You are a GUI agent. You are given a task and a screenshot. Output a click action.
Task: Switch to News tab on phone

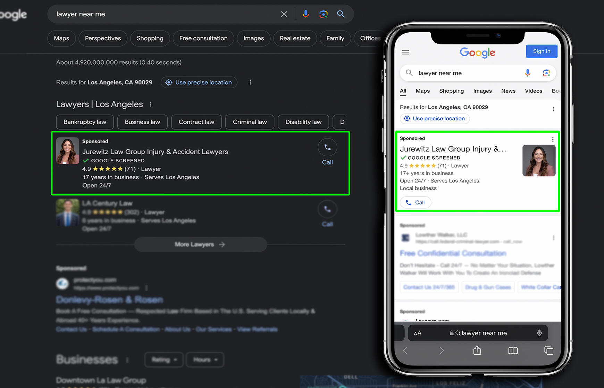point(509,91)
